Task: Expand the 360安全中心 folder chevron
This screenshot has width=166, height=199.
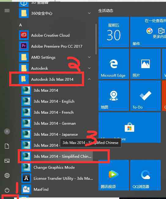Action: pyautogui.click(x=89, y=13)
